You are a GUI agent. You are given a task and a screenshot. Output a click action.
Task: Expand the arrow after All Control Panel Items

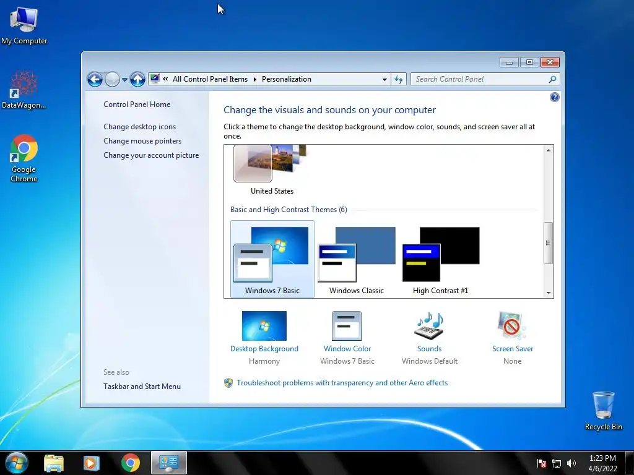(254, 79)
